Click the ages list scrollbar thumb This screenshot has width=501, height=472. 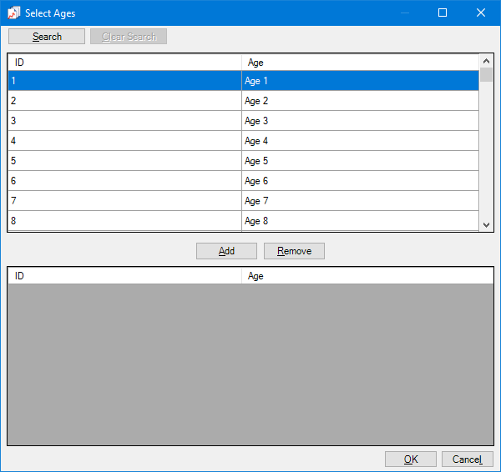click(487, 75)
